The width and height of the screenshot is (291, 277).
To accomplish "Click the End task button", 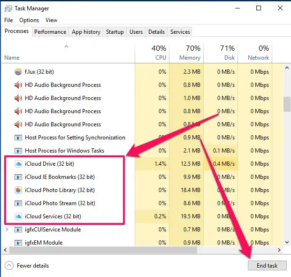I will (x=267, y=265).
